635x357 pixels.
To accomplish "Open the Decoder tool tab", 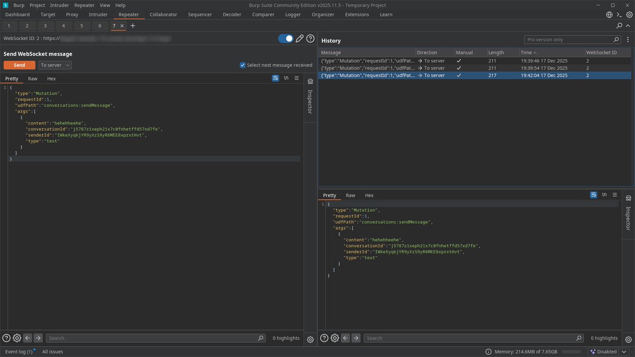I will [231, 14].
